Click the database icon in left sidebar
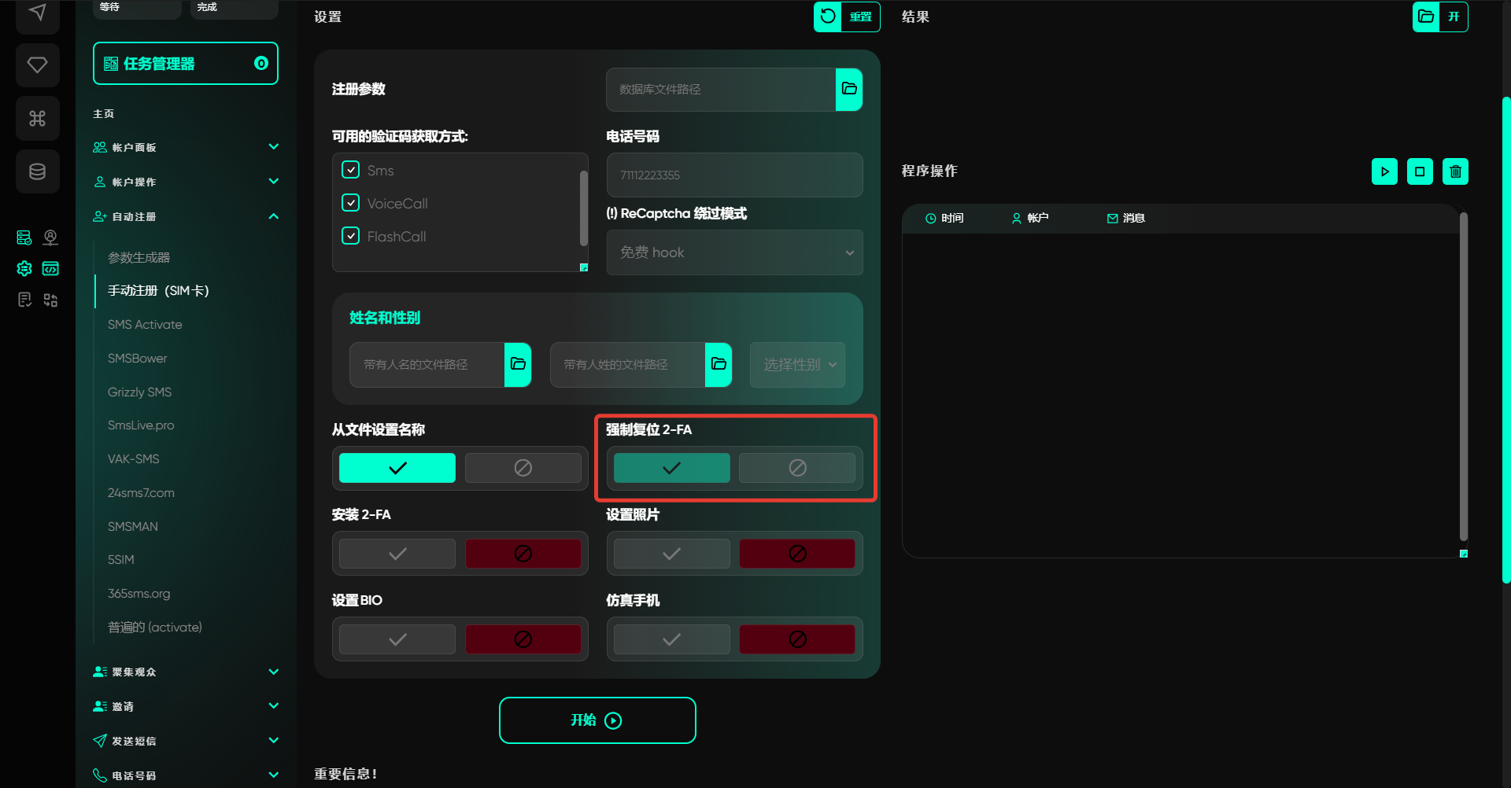1511x788 pixels. click(x=37, y=171)
